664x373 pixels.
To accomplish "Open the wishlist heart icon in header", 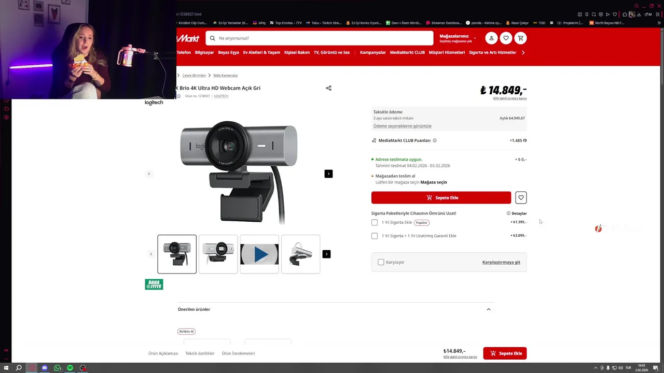I will point(506,38).
